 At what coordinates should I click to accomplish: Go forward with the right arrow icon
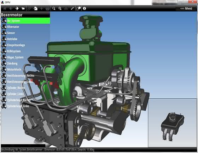point(17,8)
